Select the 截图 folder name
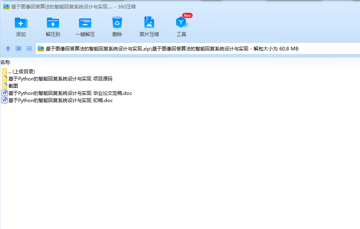 (13, 86)
